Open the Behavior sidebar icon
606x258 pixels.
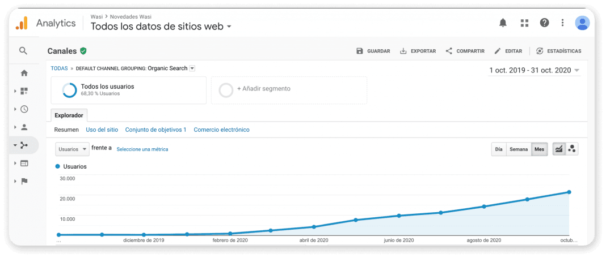pos(24,163)
